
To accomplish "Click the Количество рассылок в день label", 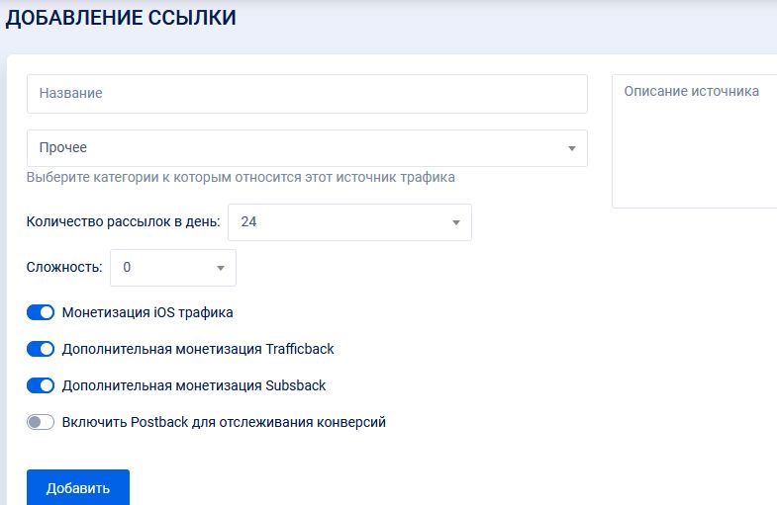I will 123,222.
